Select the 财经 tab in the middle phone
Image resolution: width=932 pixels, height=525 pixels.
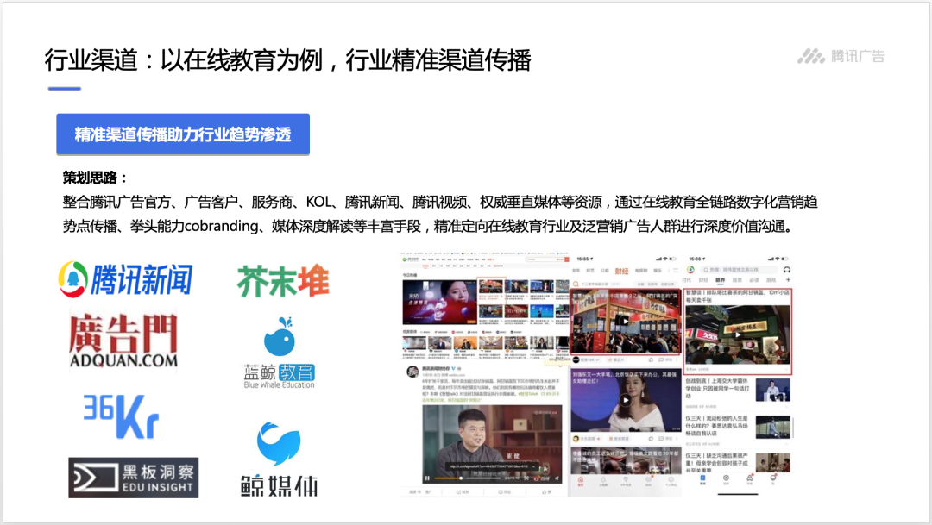[621, 271]
